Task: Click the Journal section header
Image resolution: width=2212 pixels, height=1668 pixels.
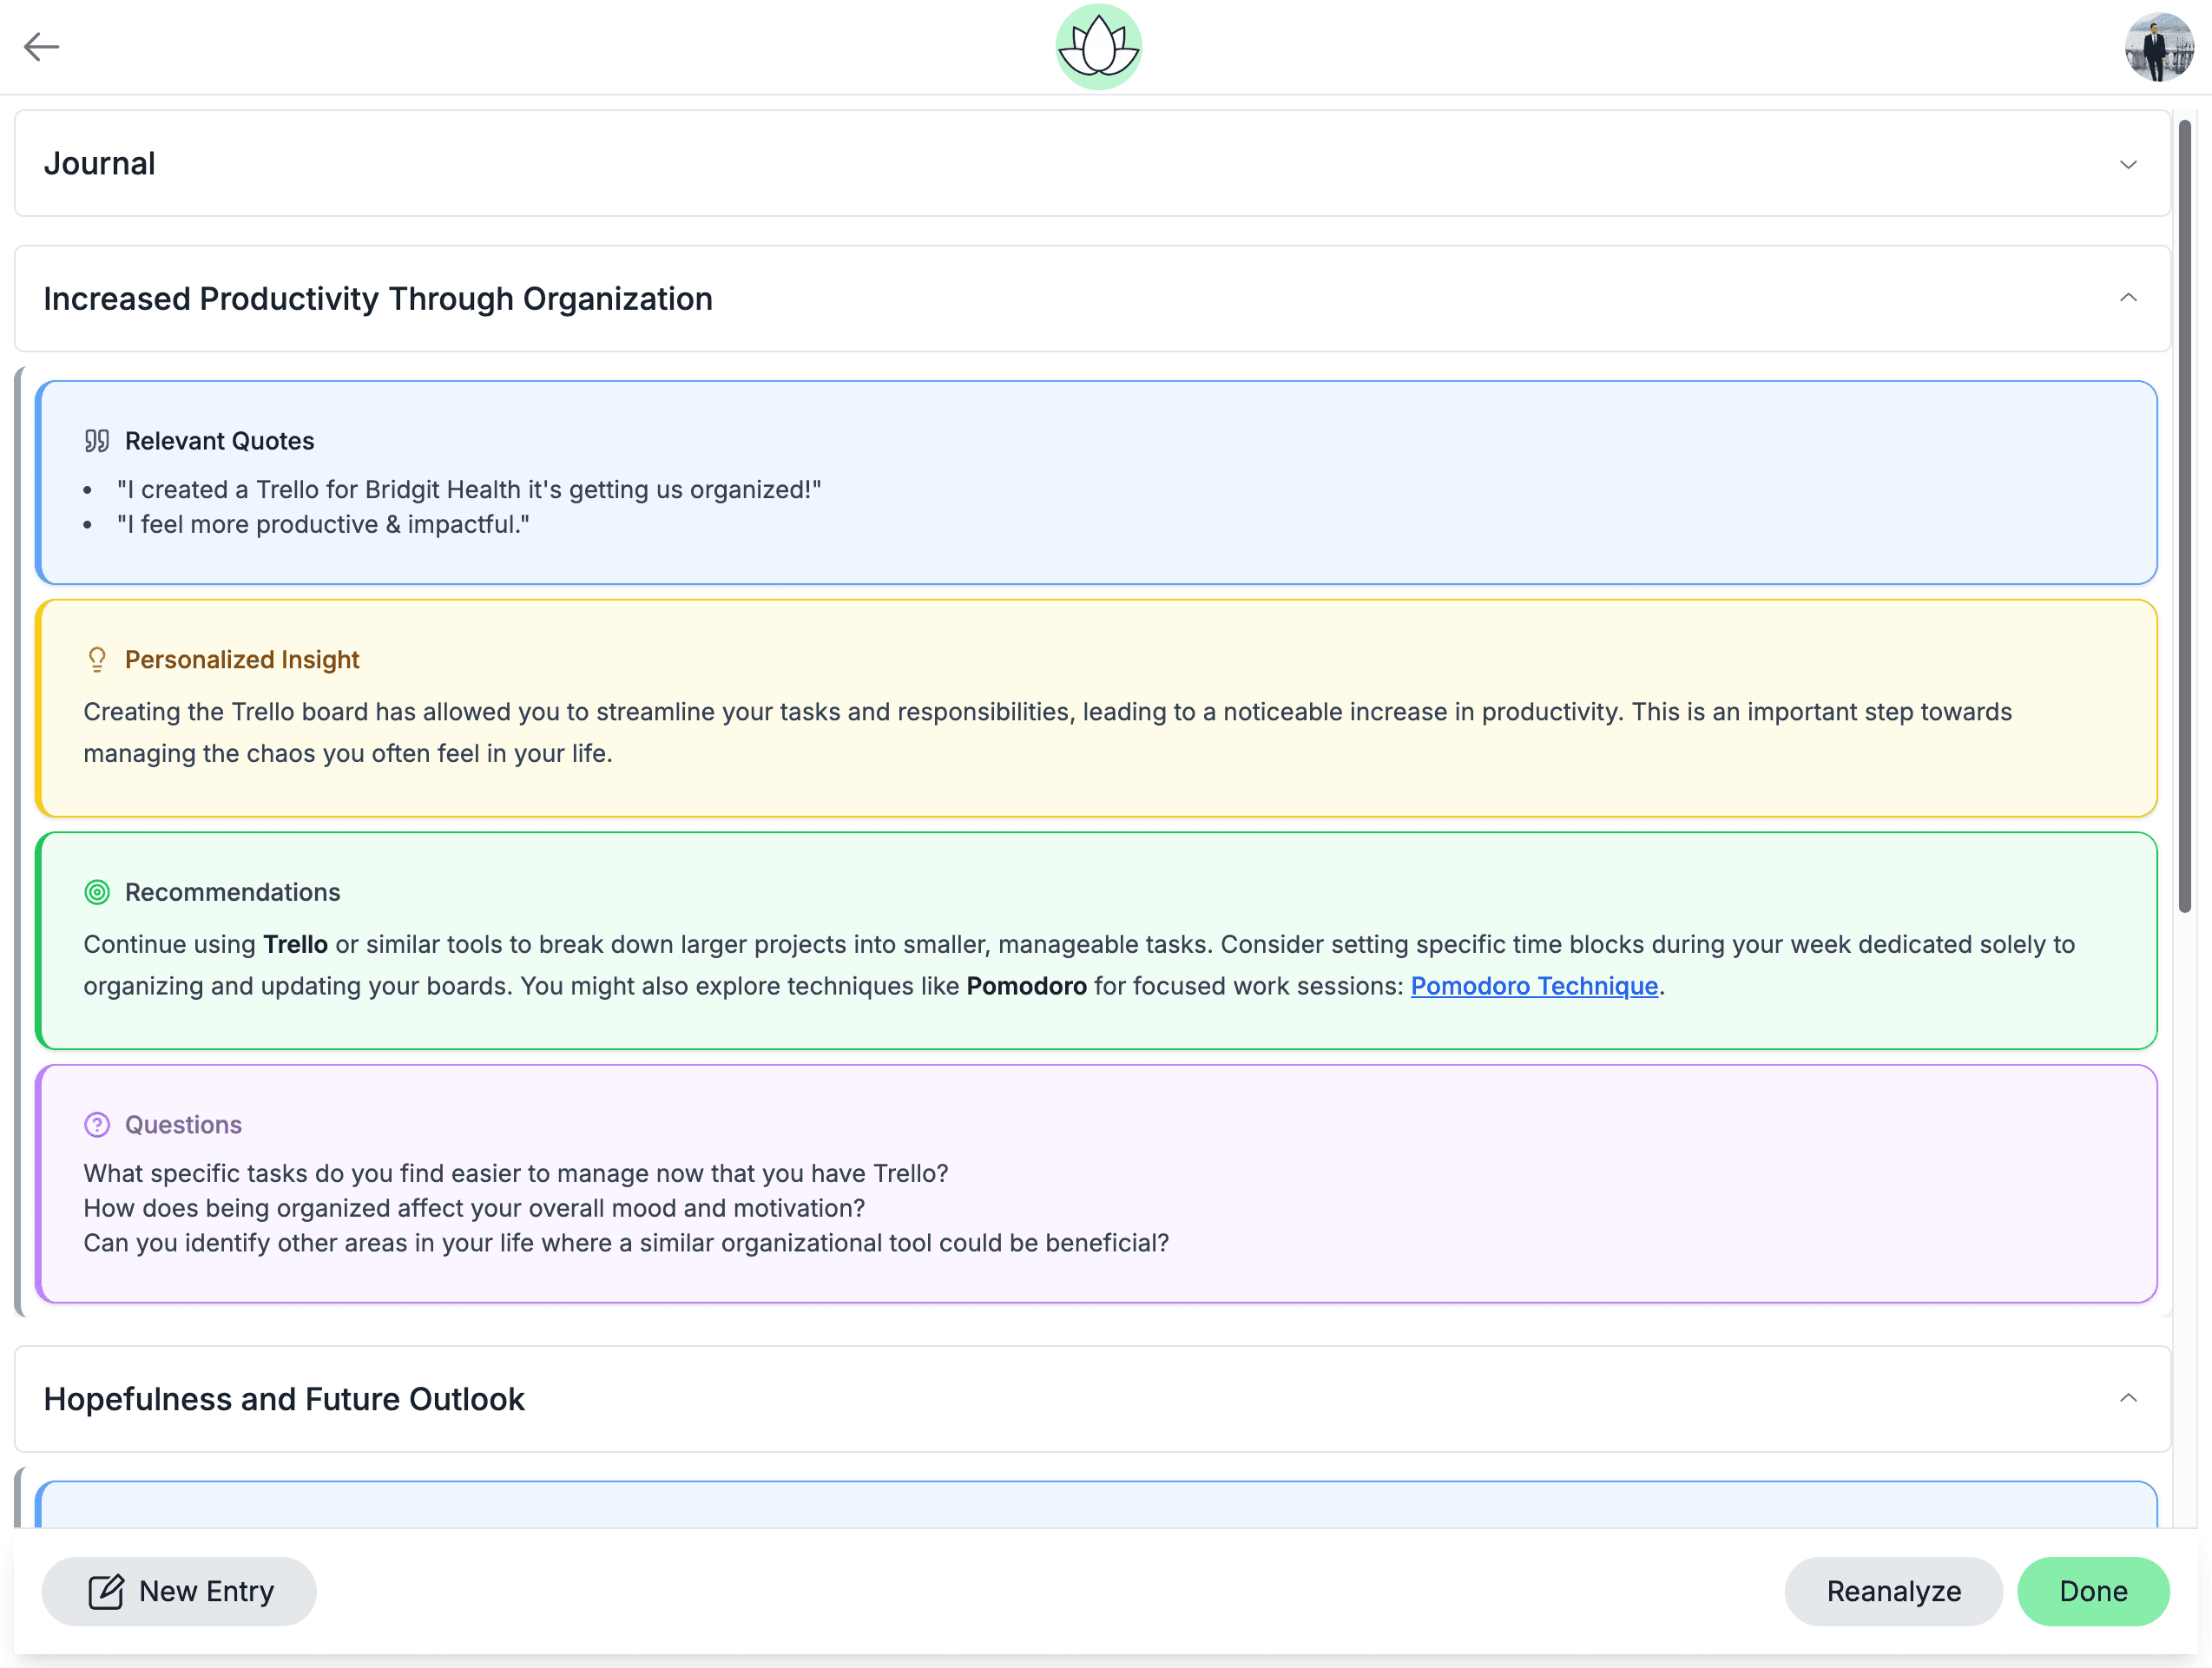Action: click(x=100, y=164)
